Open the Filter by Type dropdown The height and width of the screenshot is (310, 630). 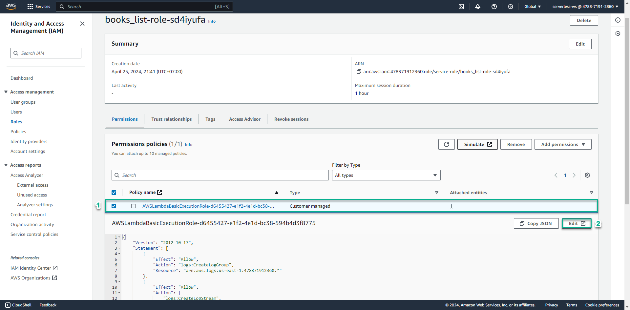(x=386, y=175)
